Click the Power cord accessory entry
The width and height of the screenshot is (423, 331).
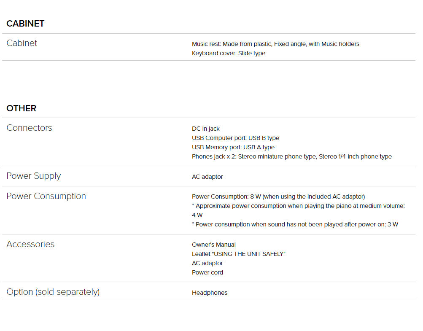(207, 272)
